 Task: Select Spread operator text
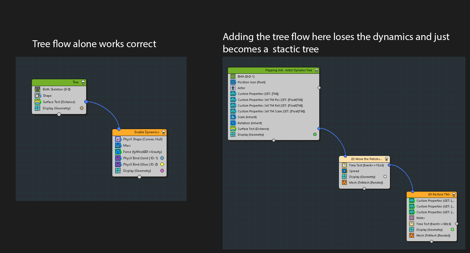pos(354,171)
